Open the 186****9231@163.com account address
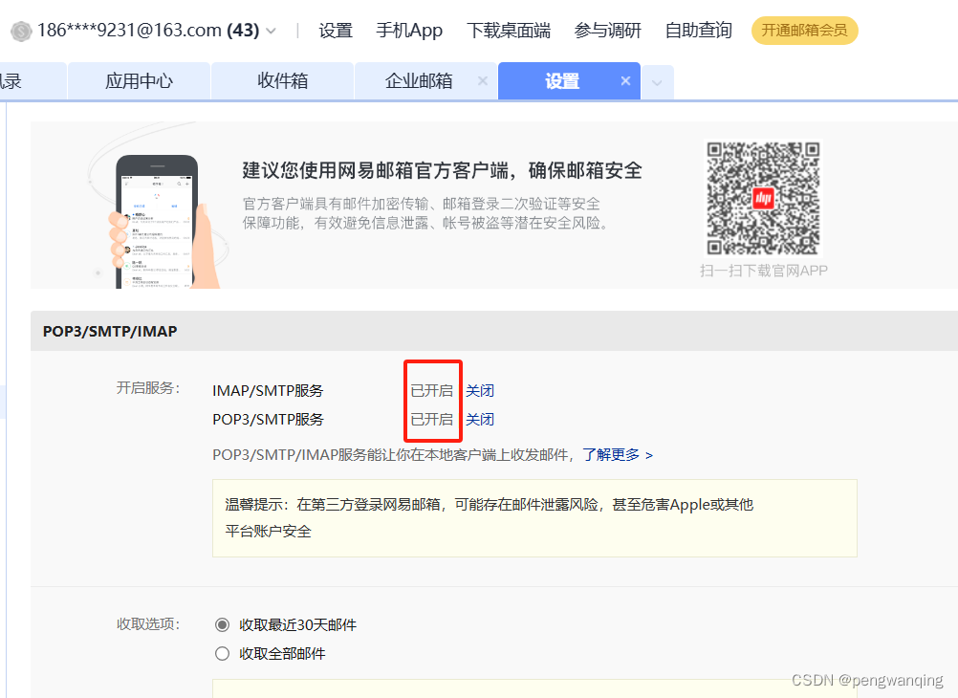 tap(129, 30)
